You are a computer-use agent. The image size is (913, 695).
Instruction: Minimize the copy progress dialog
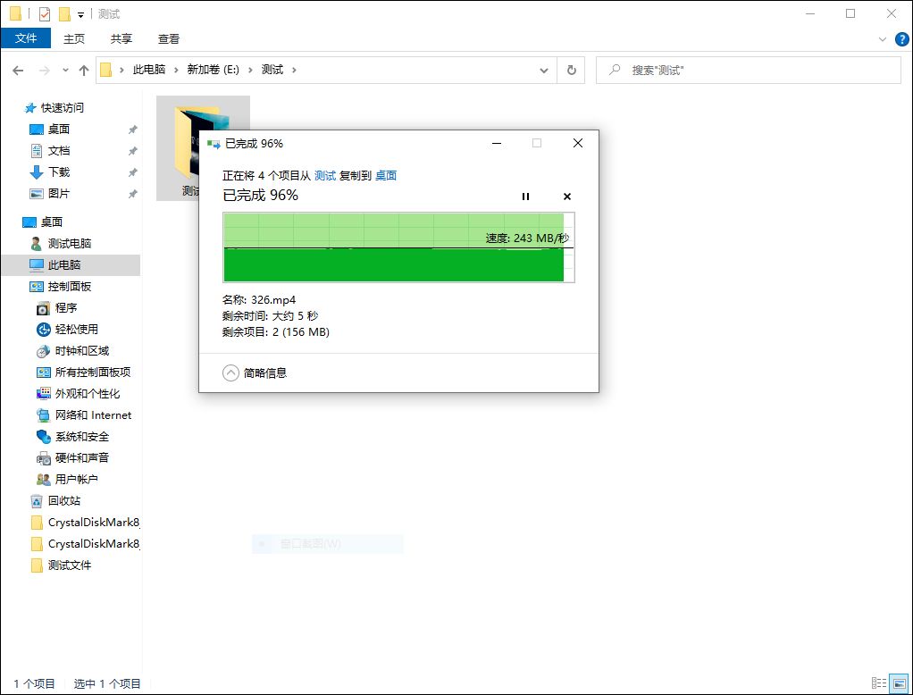point(497,143)
